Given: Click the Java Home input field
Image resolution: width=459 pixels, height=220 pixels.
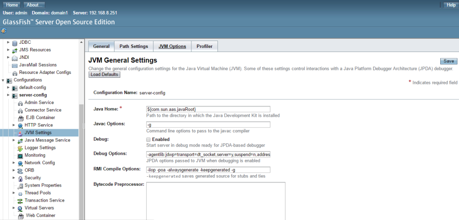Looking at the screenshot, I should pyautogui.click(x=208, y=109).
